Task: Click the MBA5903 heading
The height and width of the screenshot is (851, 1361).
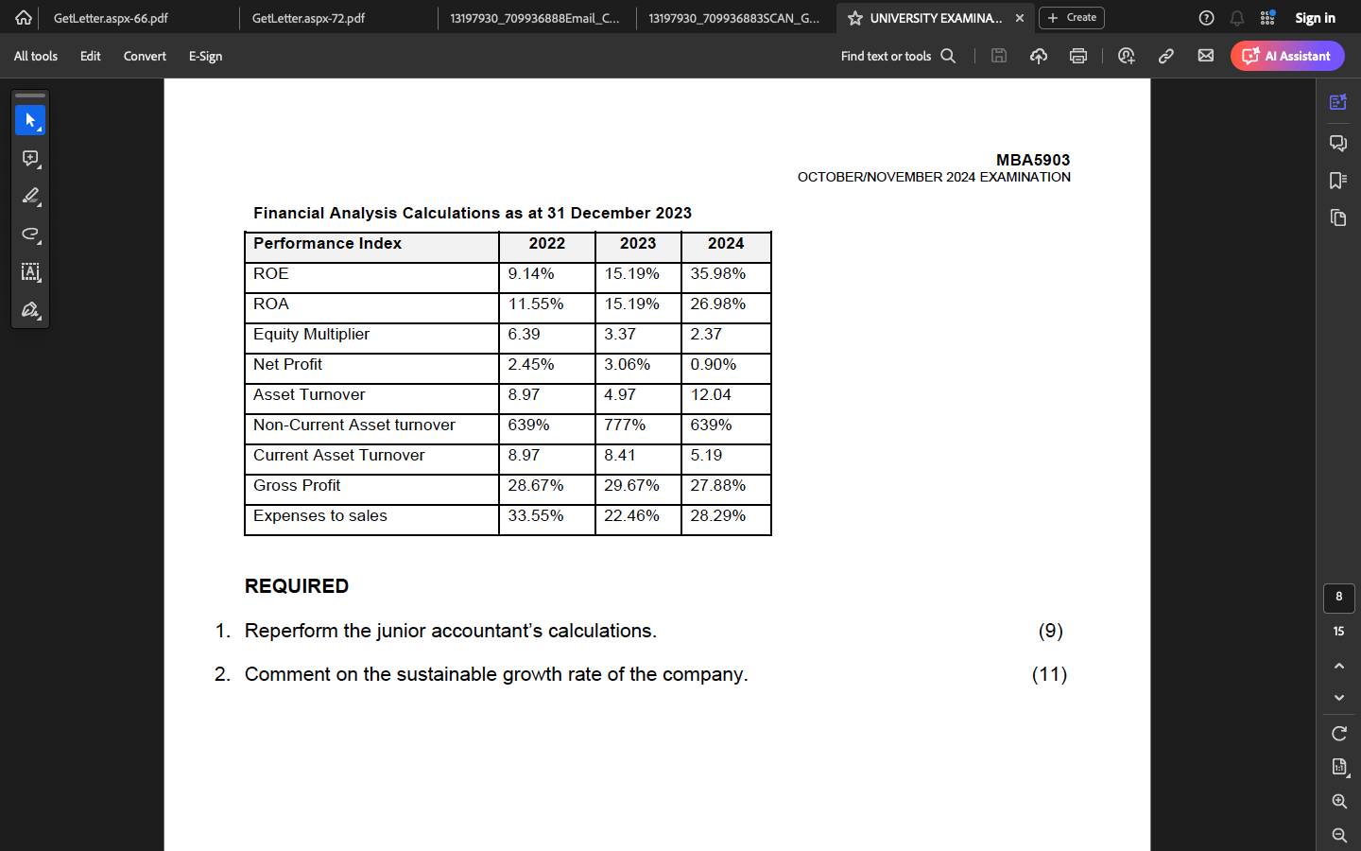Action: (1033, 160)
